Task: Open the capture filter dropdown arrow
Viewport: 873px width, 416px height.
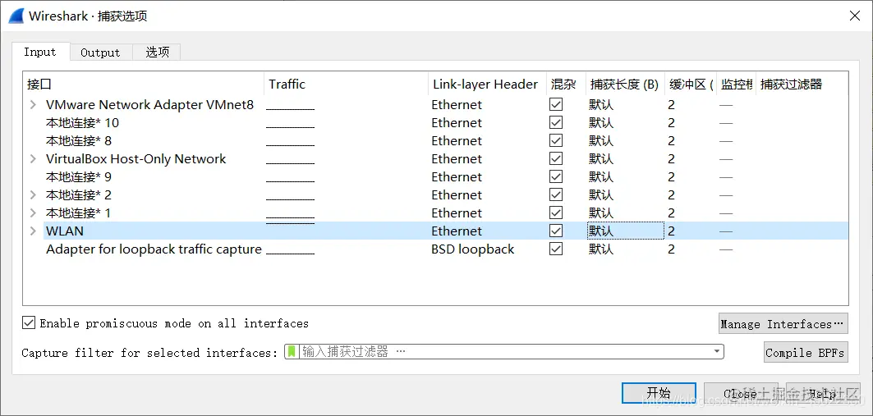Action: [717, 351]
